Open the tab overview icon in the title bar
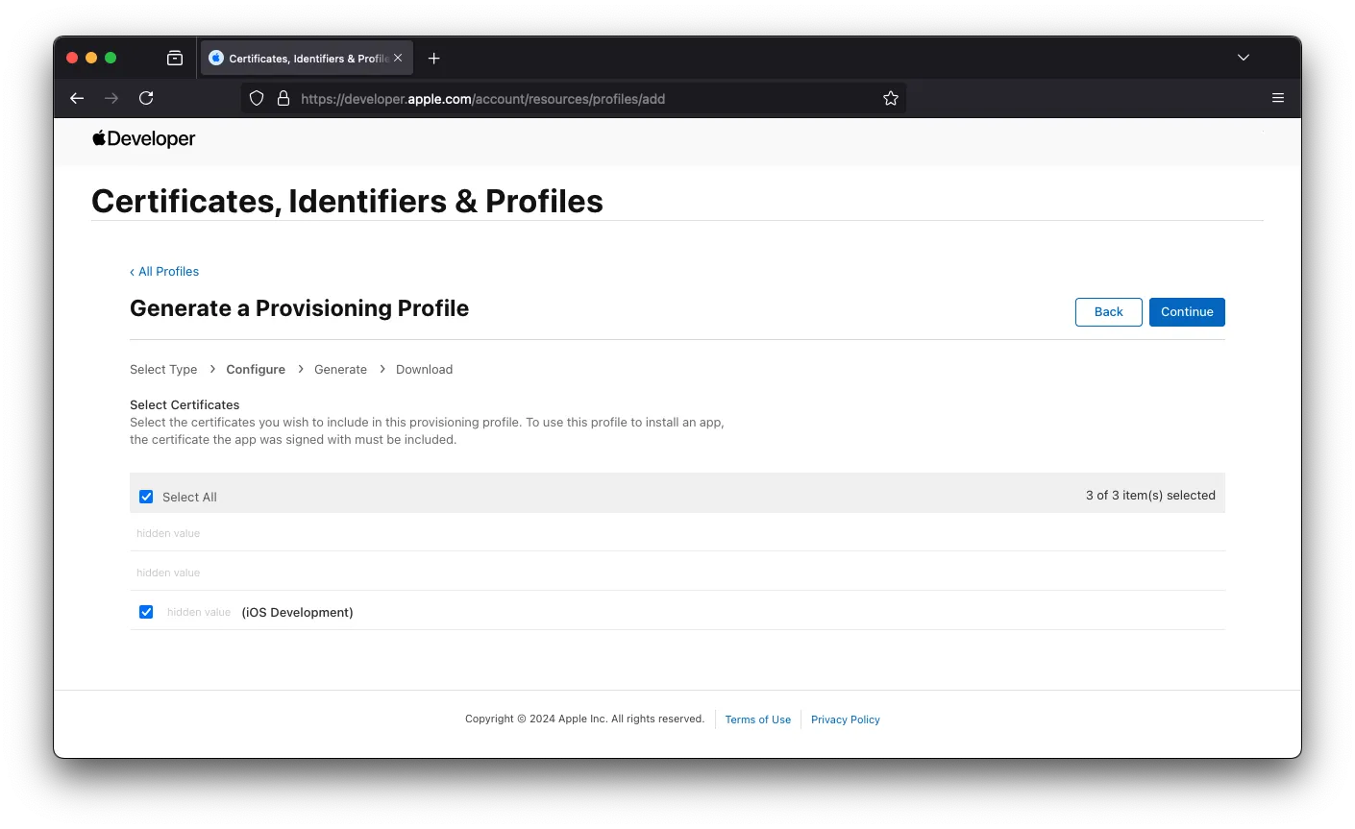This screenshot has height=829, width=1355. pos(175,58)
